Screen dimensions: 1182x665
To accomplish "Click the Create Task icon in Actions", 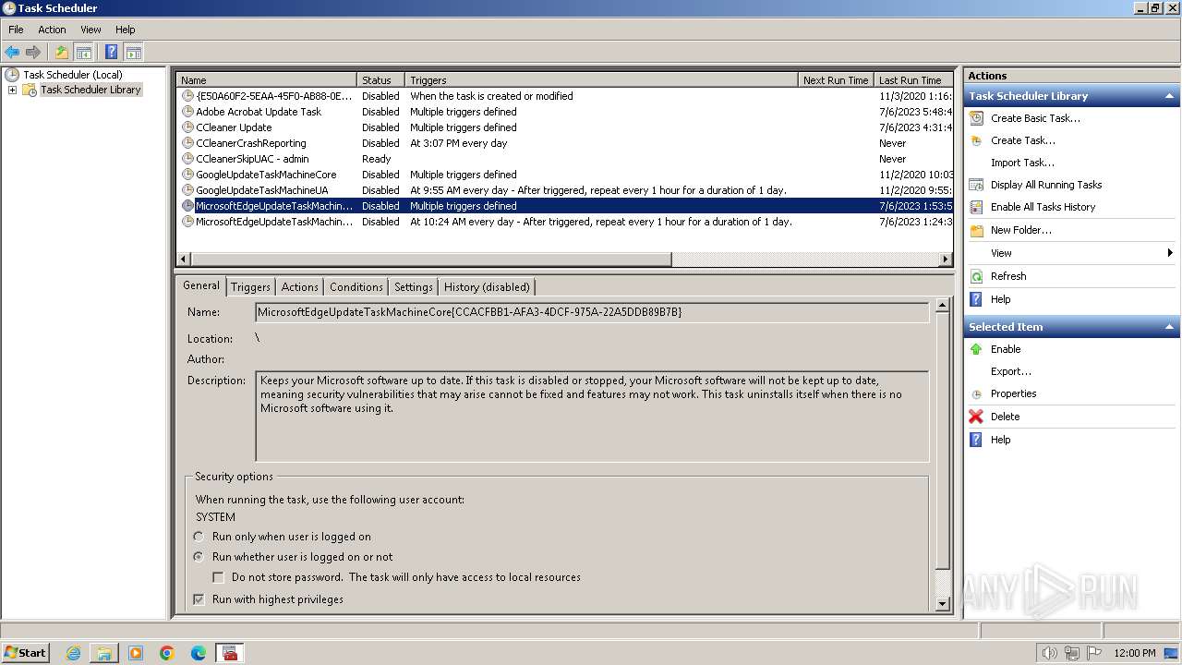I will coord(976,140).
